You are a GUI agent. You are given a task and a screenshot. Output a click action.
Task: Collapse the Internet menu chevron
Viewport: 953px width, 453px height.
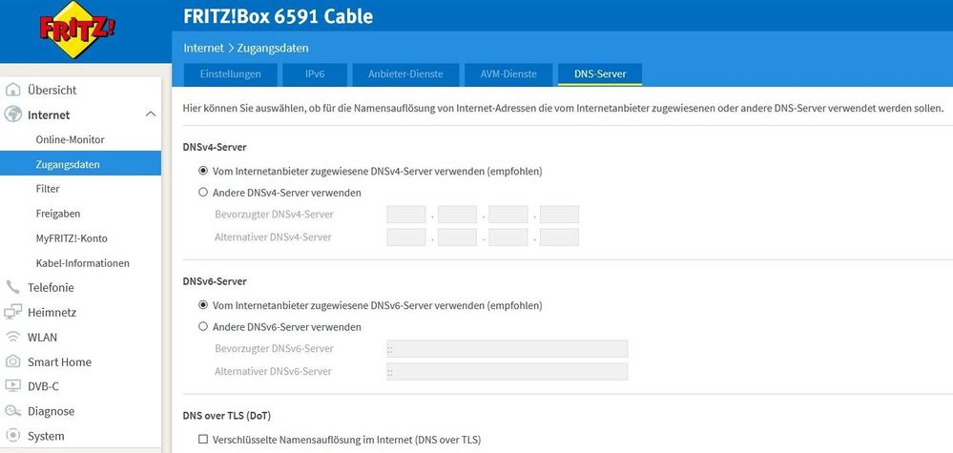(151, 114)
